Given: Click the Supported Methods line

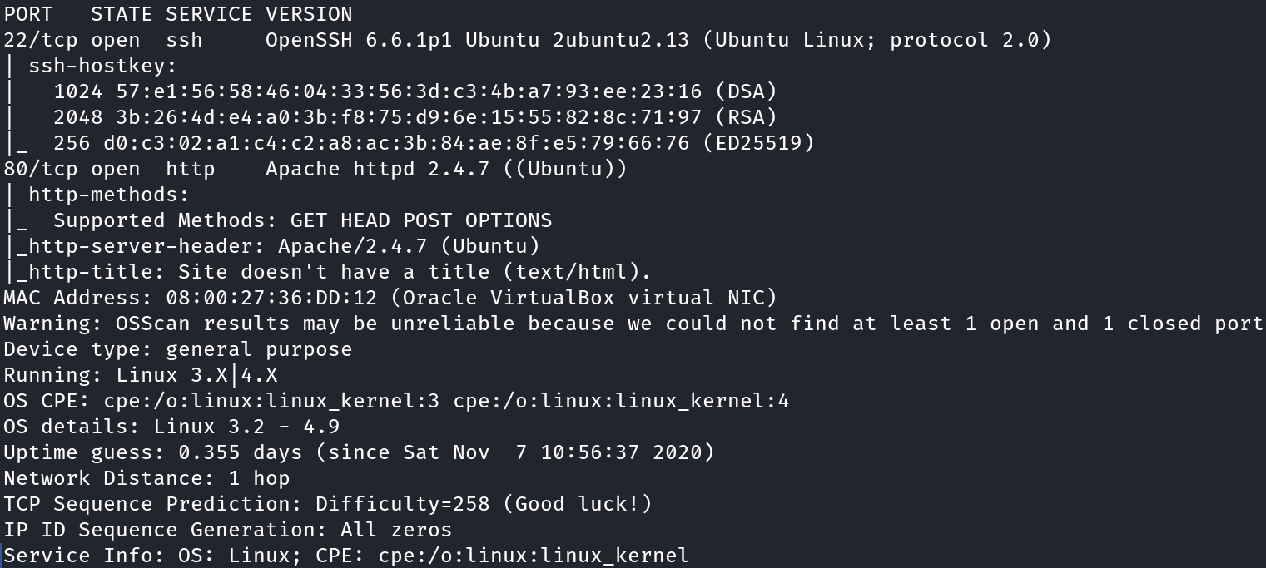Looking at the screenshot, I should click(x=302, y=220).
